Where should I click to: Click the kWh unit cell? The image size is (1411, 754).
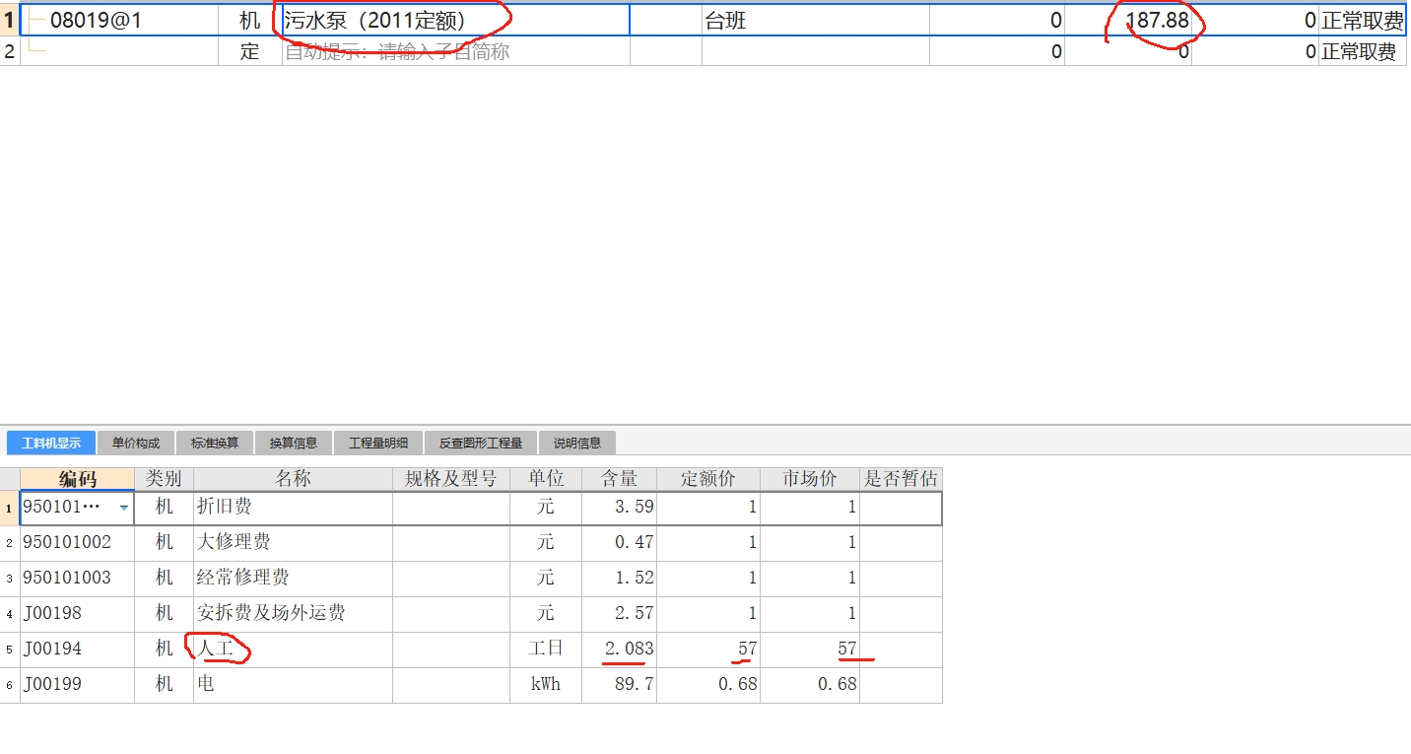(546, 685)
